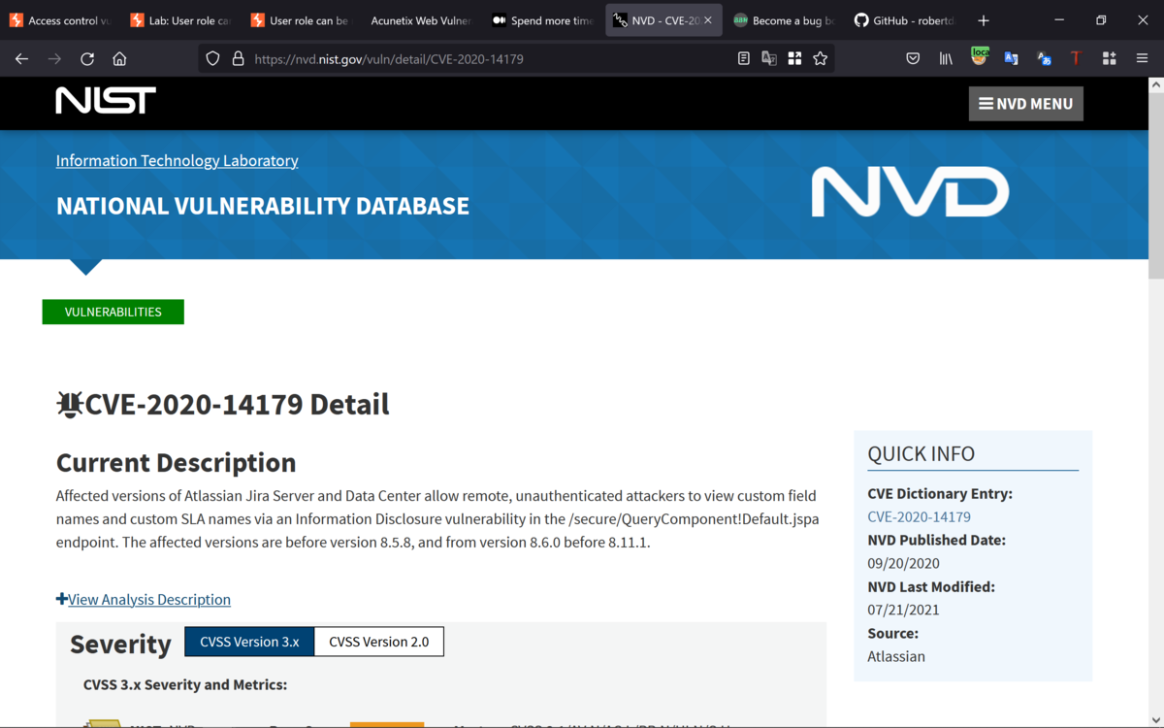Open the blue Google Translate extension
1164x728 pixels.
[1011, 59]
